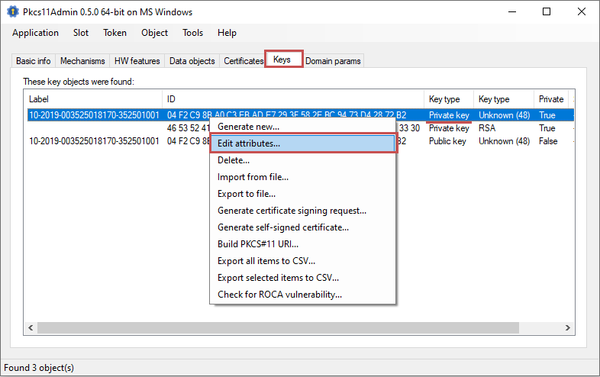Click the ID '46 53 52 41' cell
The image size is (600, 377).
point(189,128)
